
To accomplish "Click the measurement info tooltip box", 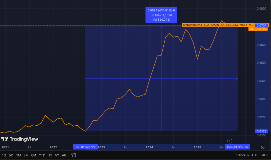I will 161,15.
